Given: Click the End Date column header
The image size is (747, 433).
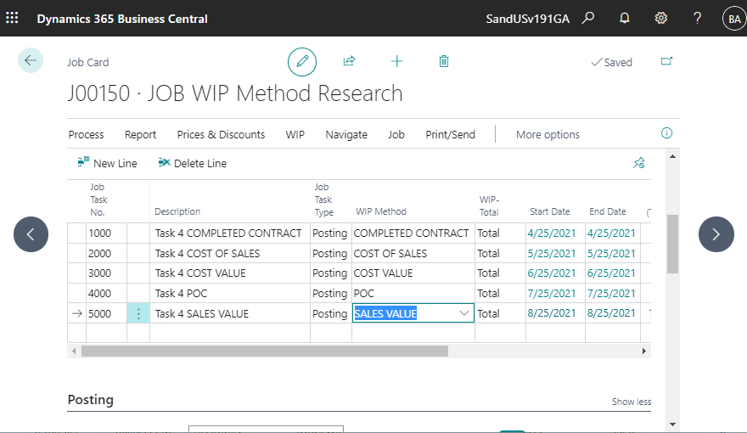Looking at the screenshot, I should (608, 211).
